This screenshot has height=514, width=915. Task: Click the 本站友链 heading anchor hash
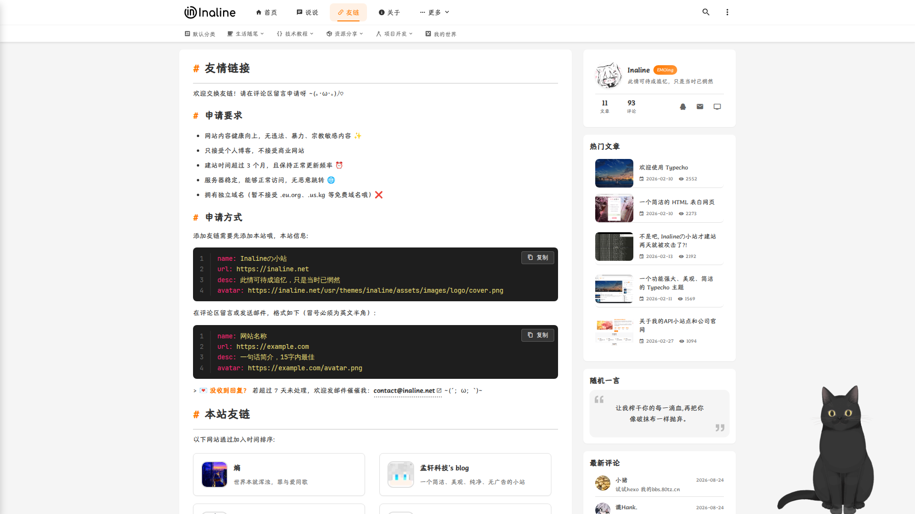pos(196,415)
